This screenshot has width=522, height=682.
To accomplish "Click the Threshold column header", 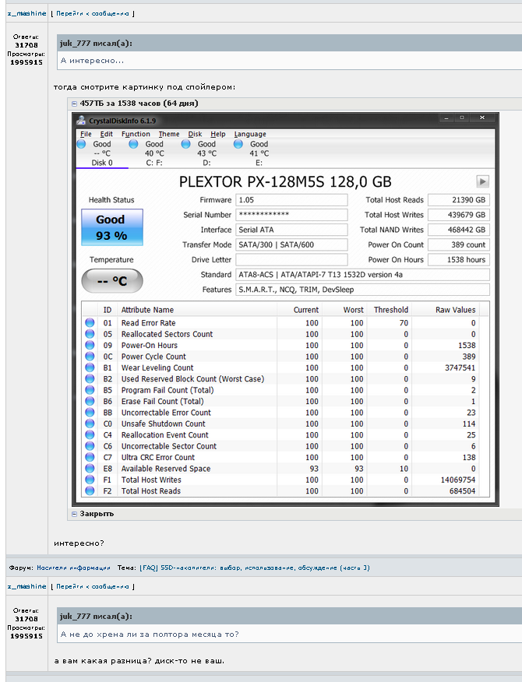I will [x=391, y=310].
